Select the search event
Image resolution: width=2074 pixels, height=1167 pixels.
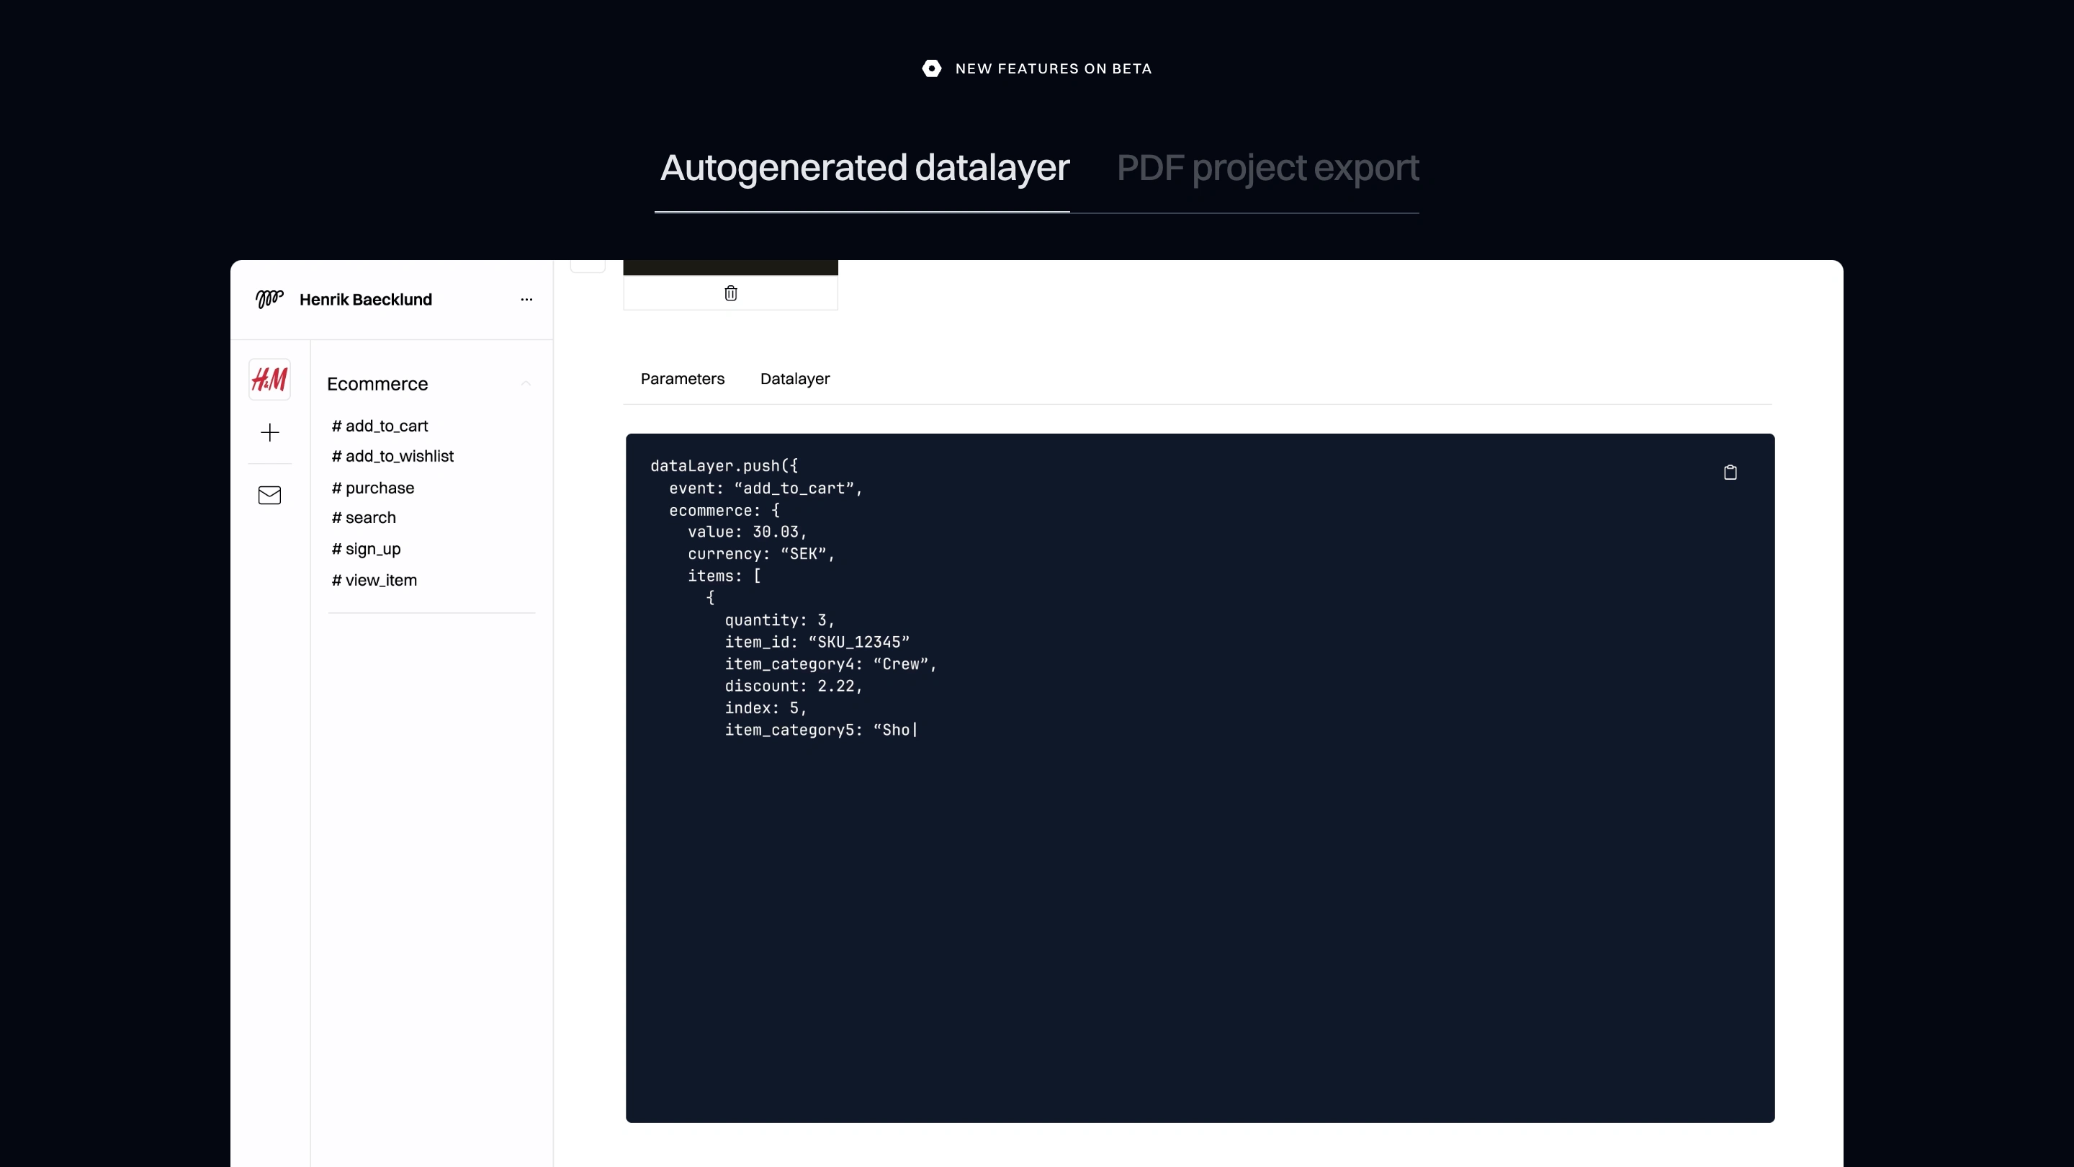click(364, 517)
